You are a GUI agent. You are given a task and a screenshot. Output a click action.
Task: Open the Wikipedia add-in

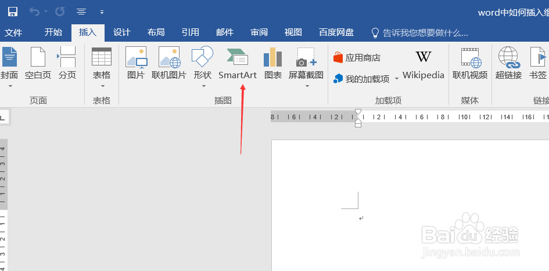(424, 65)
